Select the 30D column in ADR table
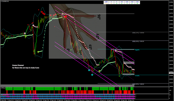The width and height of the screenshot is (174, 101). (x=137, y=2)
